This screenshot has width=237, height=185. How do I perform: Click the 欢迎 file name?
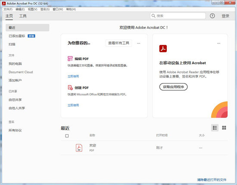(x=93, y=145)
